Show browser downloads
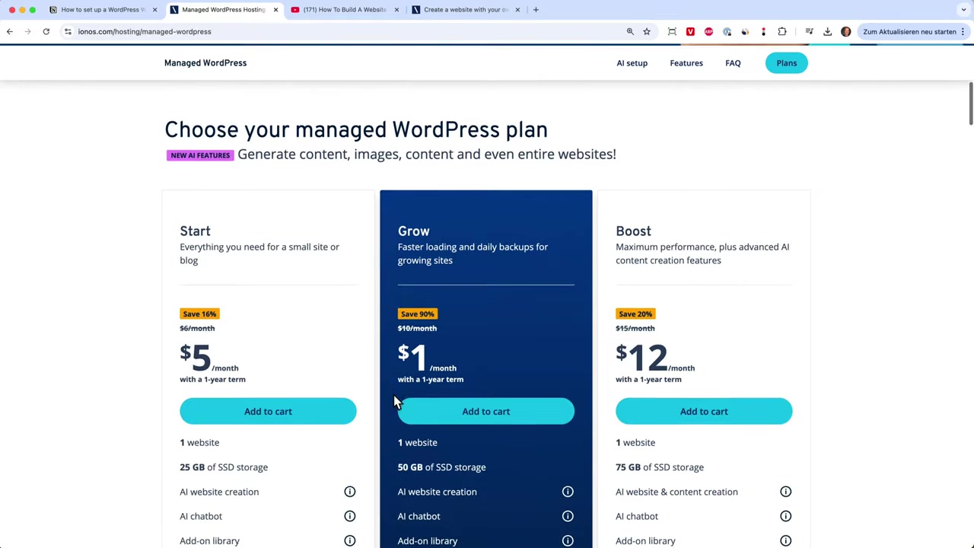 (x=827, y=31)
